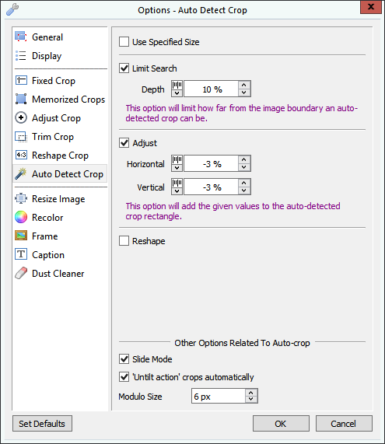Expand the Horizontal slider dropdown
The height and width of the screenshot is (444, 385).
click(177, 163)
